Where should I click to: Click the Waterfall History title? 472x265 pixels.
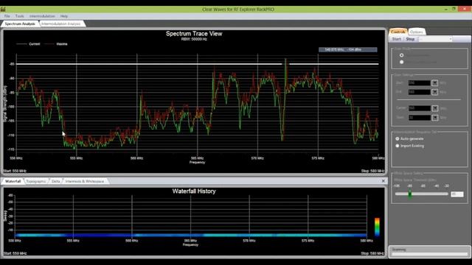(194, 191)
